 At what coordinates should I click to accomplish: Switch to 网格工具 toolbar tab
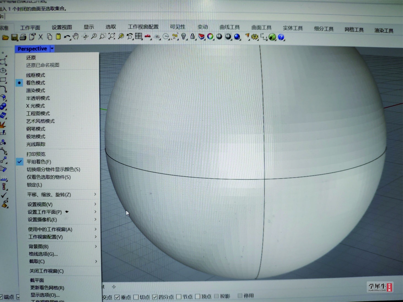354,29
